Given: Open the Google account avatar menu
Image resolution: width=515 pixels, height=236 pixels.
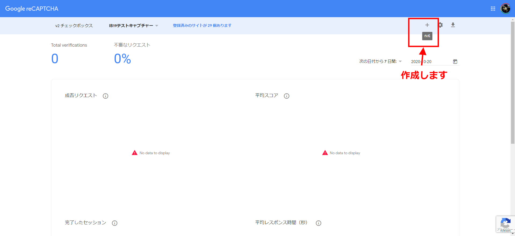Looking at the screenshot, I should pyautogui.click(x=505, y=9).
